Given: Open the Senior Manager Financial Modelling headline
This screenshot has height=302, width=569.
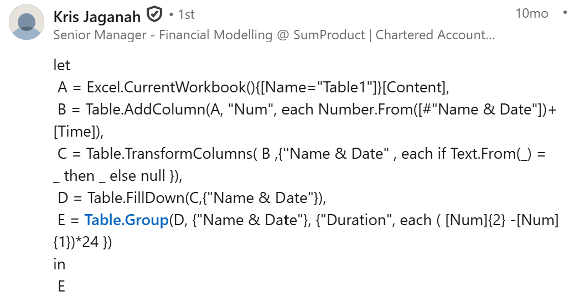Looking at the screenshot, I should [x=274, y=35].
